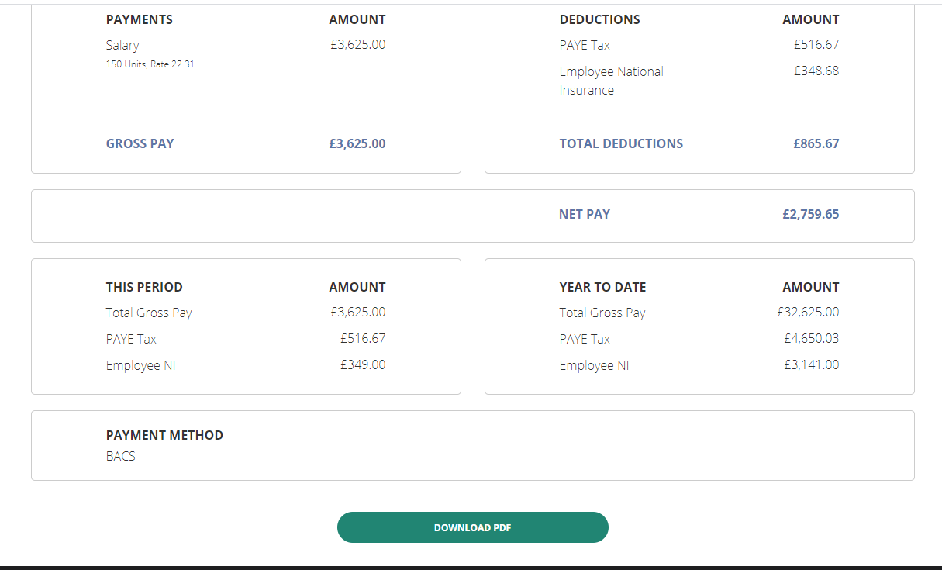Click the 150 Units rate detail text
The width and height of the screenshot is (942, 570).
coord(150,64)
